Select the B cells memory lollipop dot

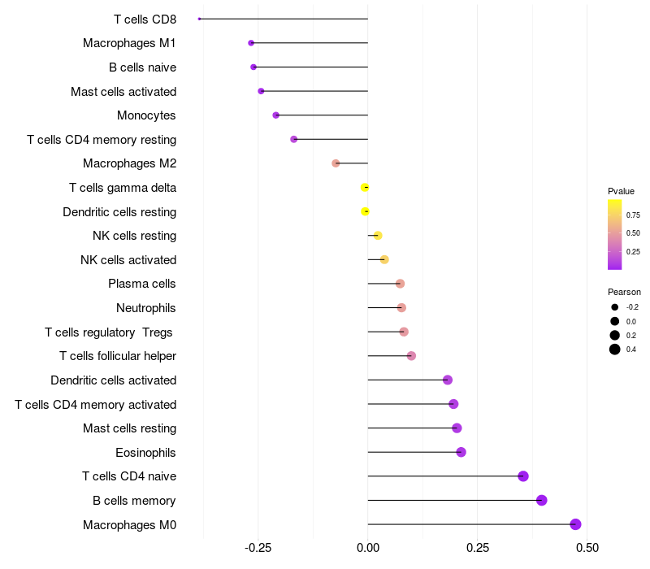[x=541, y=500]
